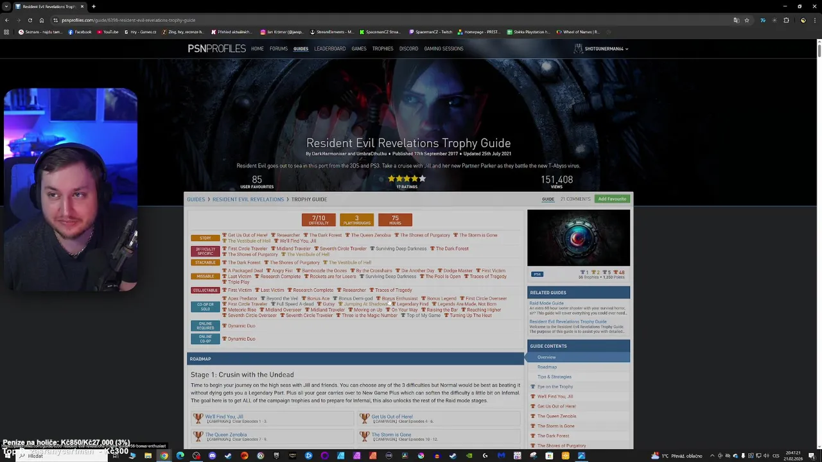
Task: Click the Bonus Enthusiast trophy link
Action: click(x=399, y=298)
